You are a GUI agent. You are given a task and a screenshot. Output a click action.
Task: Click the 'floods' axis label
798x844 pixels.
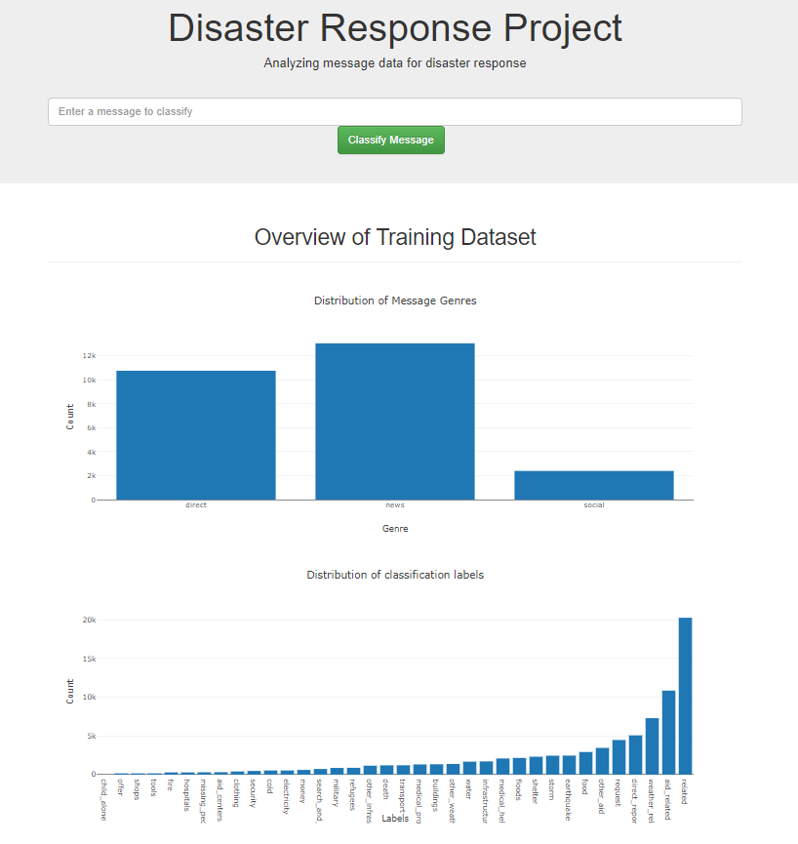(x=519, y=789)
